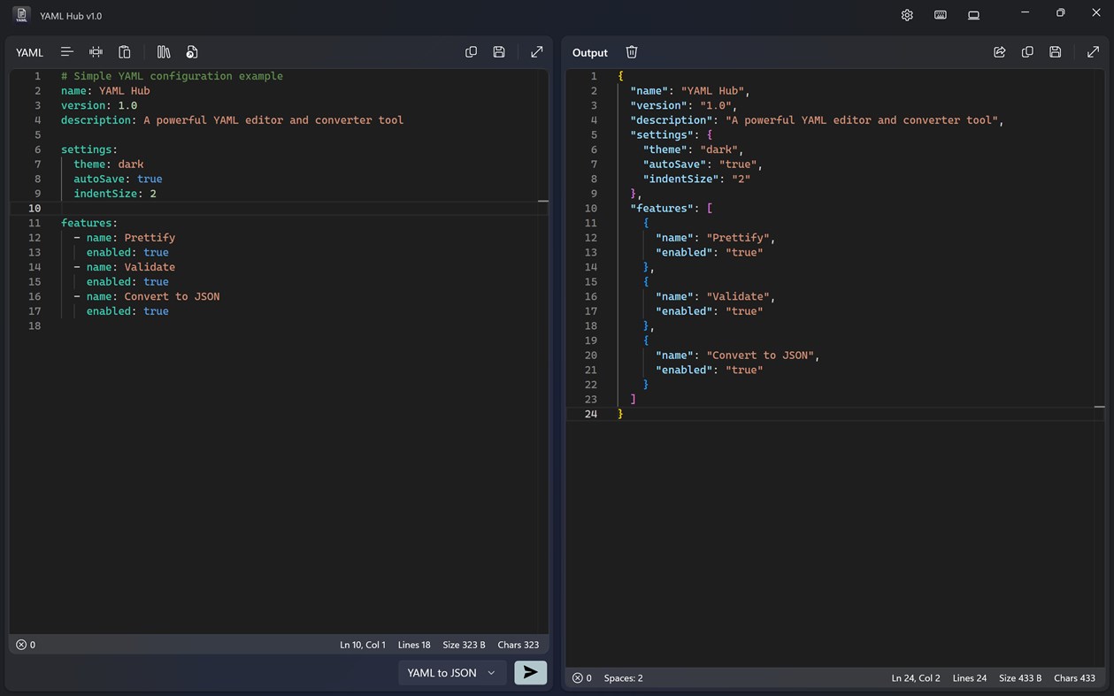Save the Output panel content
The image size is (1114, 696).
pos(1056,52)
